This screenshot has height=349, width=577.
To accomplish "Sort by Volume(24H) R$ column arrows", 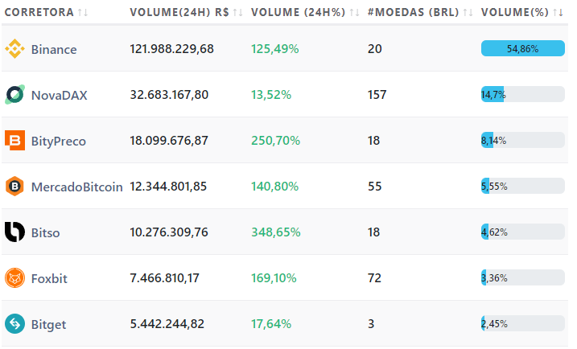I will [x=237, y=13].
